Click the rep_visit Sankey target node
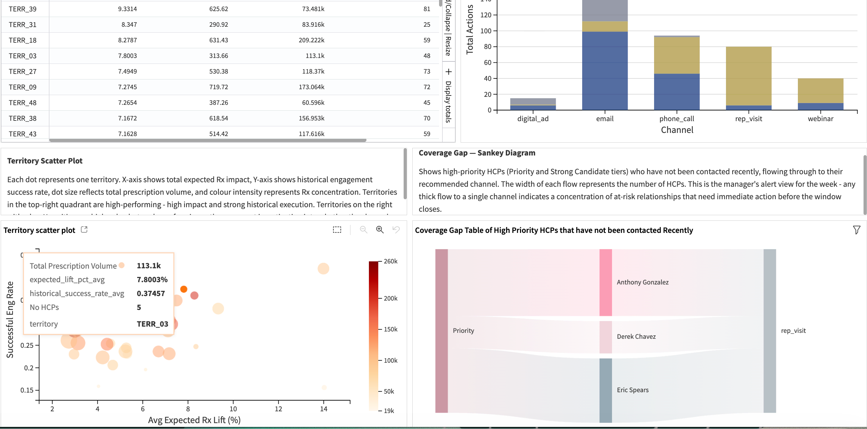The image size is (867, 429). (770, 331)
